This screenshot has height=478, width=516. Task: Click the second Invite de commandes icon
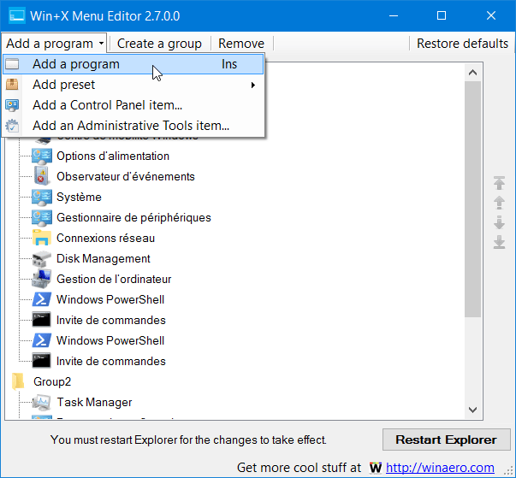coord(41,361)
